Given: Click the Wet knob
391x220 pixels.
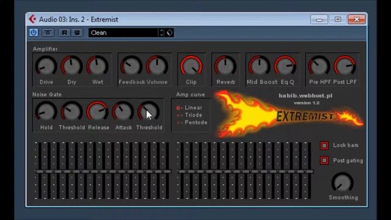Looking at the screenshot, I should click(x=98, y=66).
